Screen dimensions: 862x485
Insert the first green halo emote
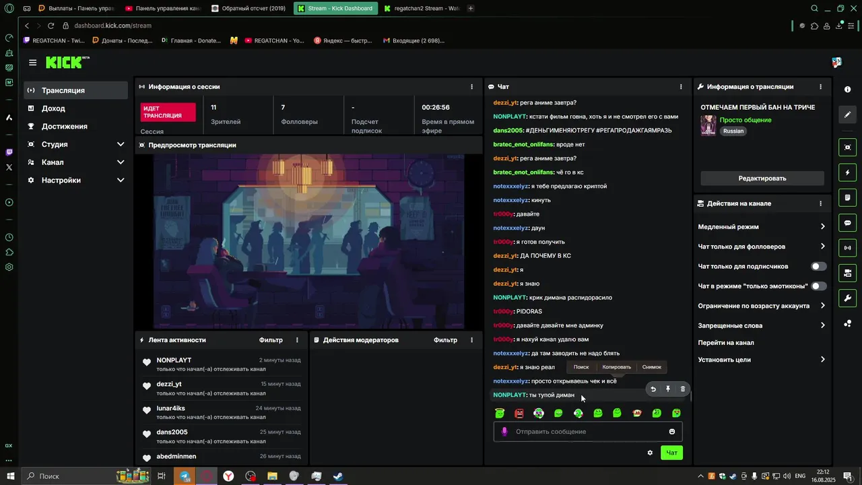coord(499,413)
